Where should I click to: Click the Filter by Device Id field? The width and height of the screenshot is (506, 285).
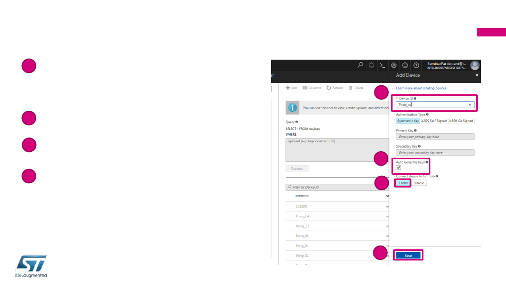click(x=337, y=187)
